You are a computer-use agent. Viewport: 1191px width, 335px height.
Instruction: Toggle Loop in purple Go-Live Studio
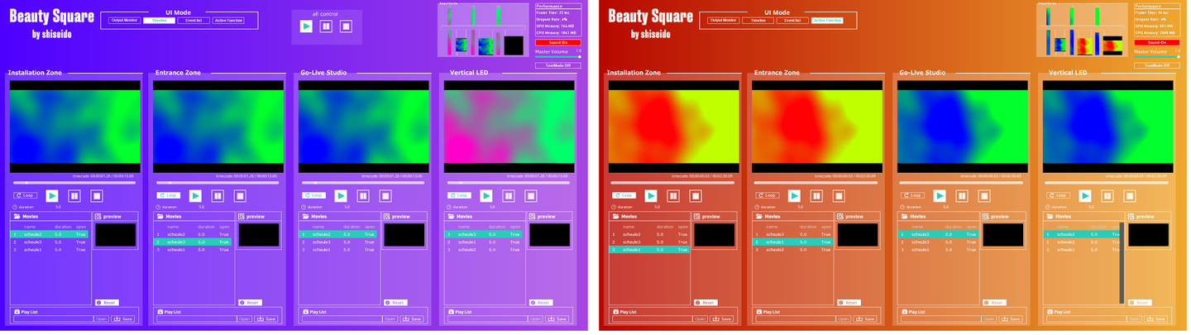click(313, 195)
